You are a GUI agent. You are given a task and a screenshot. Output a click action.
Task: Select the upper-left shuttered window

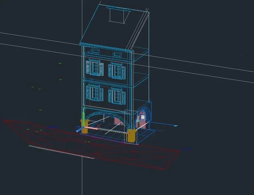tap(95, 68)
